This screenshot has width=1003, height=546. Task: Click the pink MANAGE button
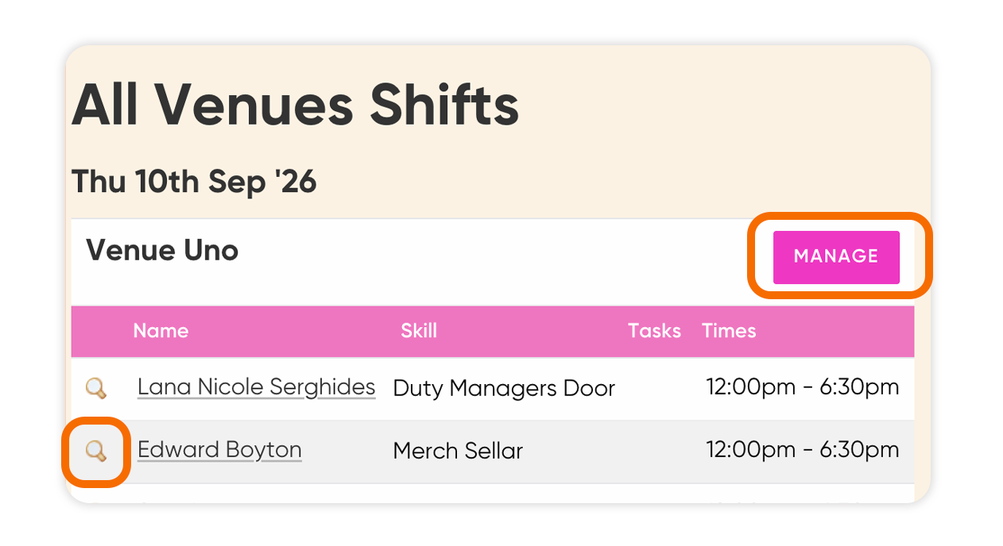point(836,257)
